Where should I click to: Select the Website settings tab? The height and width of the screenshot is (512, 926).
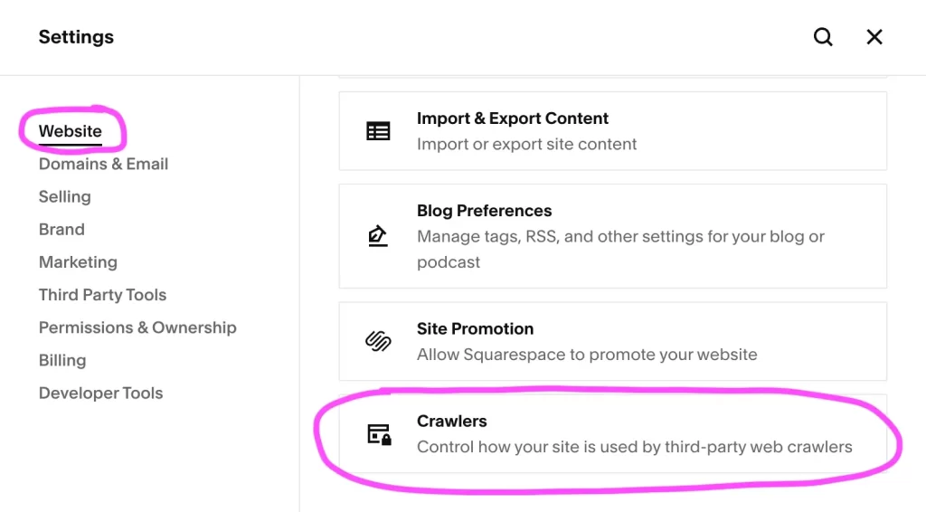pyautogui.click(x=71, y=131)
